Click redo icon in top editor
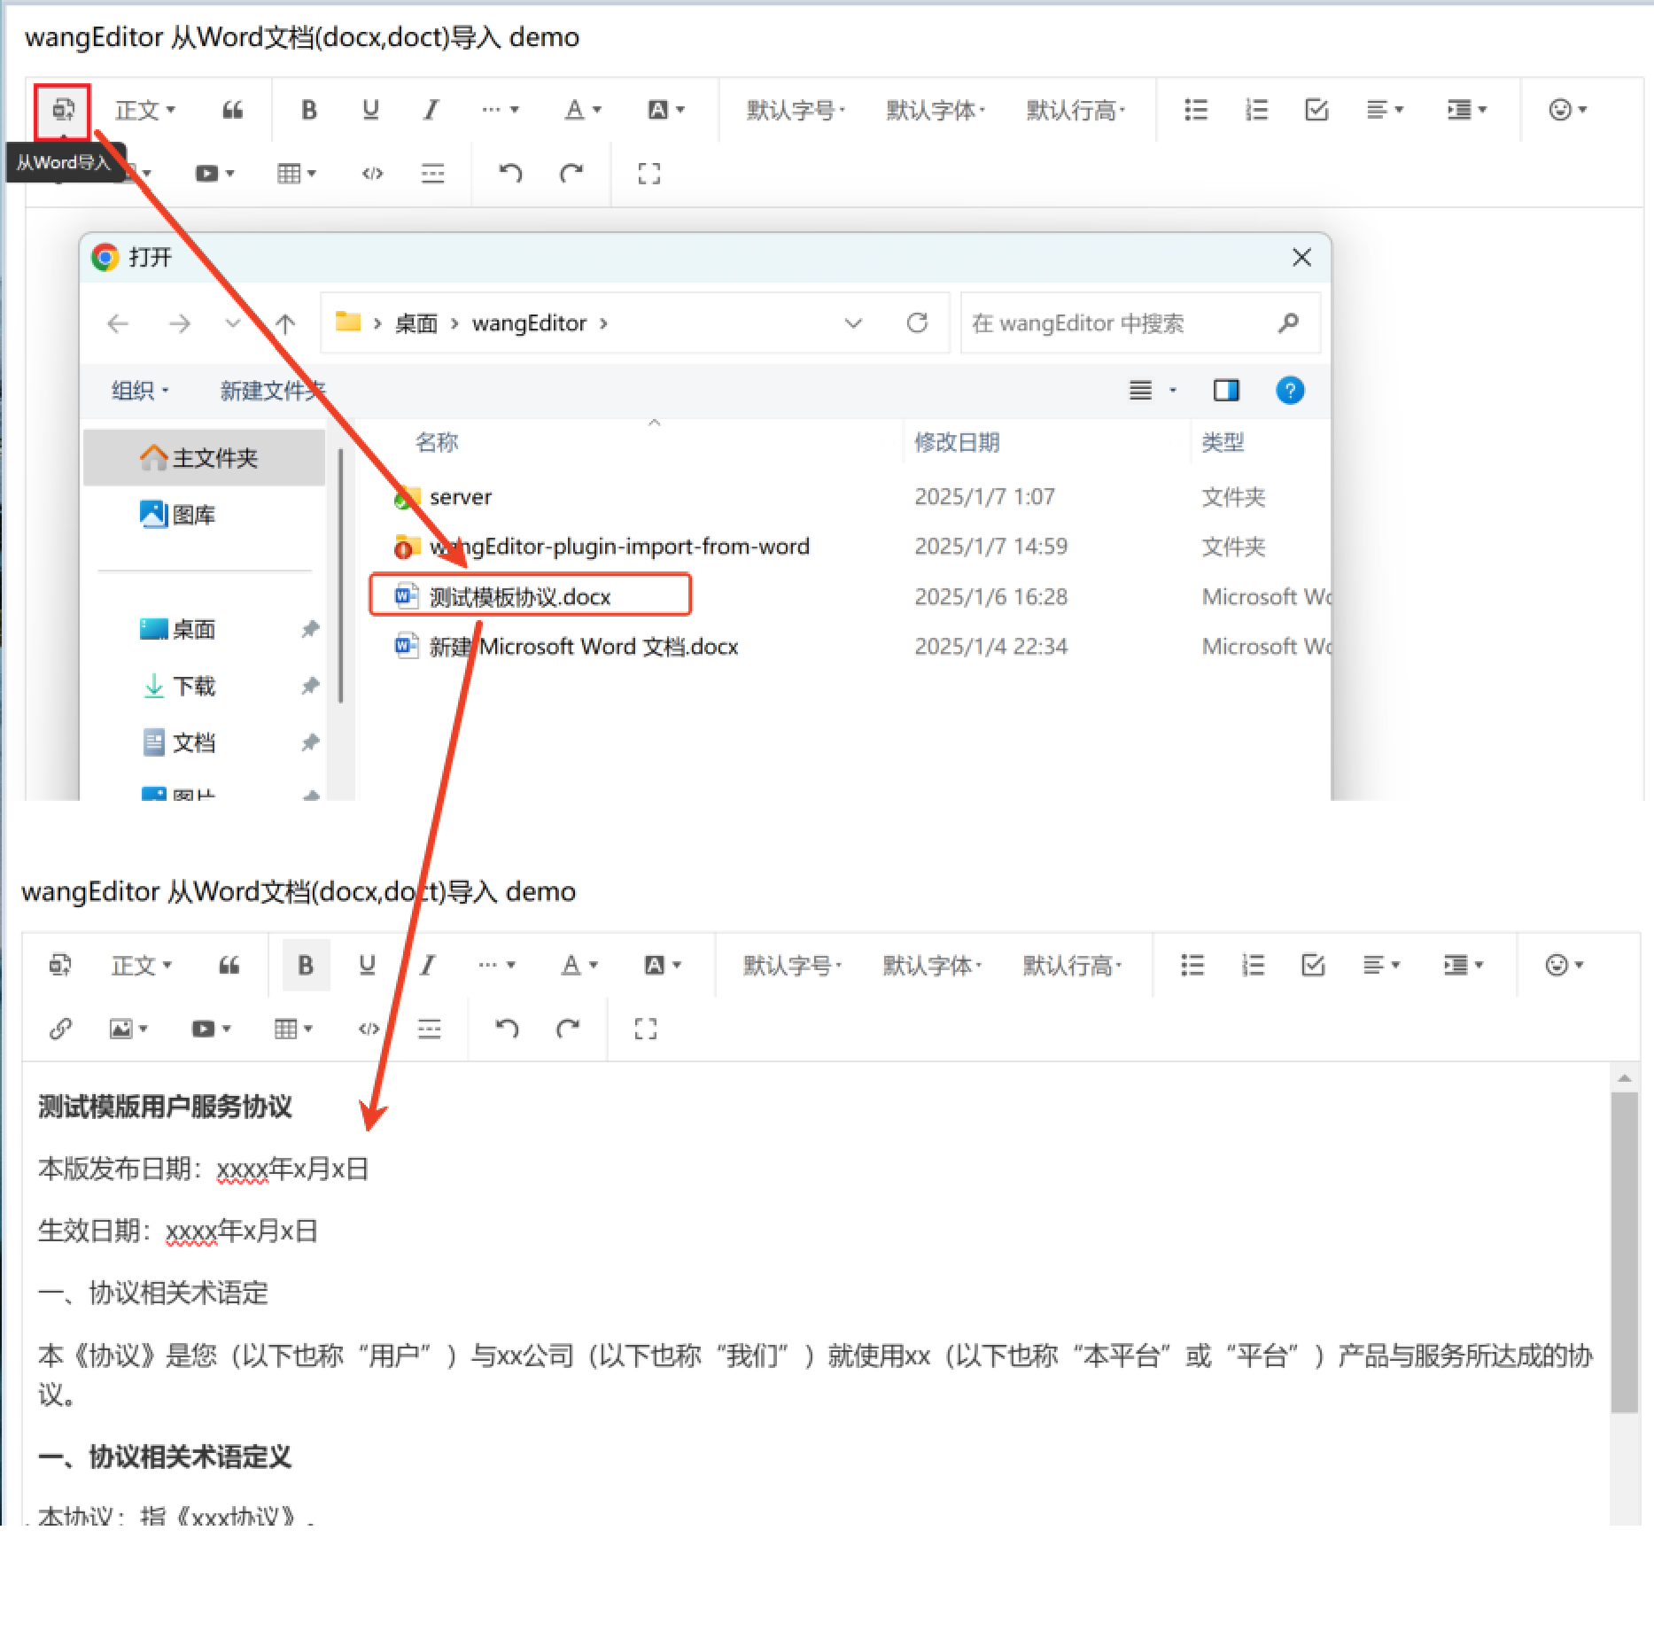Image resolution: width=1654 pixels, height=1647 pixels. point(571,174)
